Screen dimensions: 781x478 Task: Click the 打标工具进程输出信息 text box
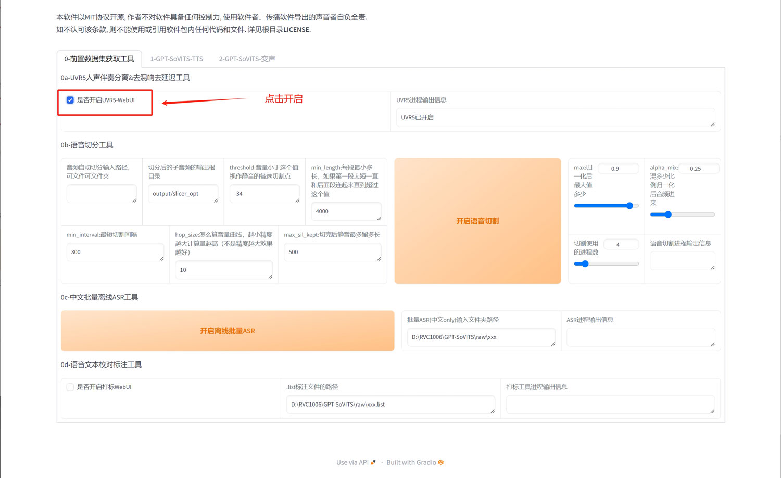[610, 404]
